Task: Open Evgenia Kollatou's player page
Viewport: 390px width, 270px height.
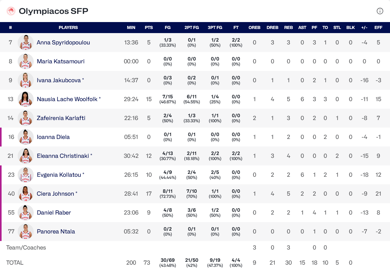Action: pos(59,175)
